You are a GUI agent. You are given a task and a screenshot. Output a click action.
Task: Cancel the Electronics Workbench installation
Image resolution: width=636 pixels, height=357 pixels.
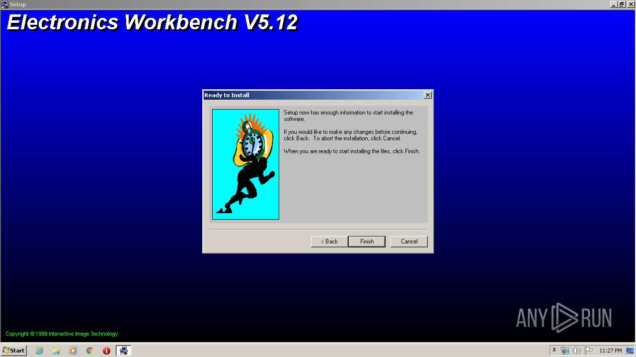[x=409, y=241]
